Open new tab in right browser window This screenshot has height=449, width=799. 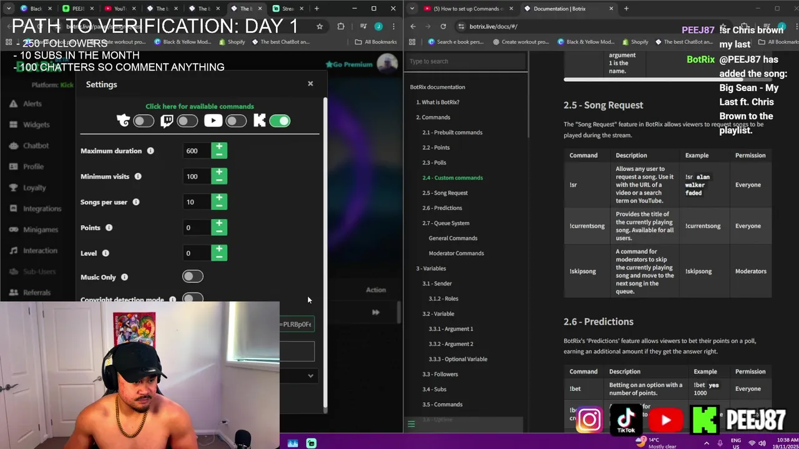(626, 9)
